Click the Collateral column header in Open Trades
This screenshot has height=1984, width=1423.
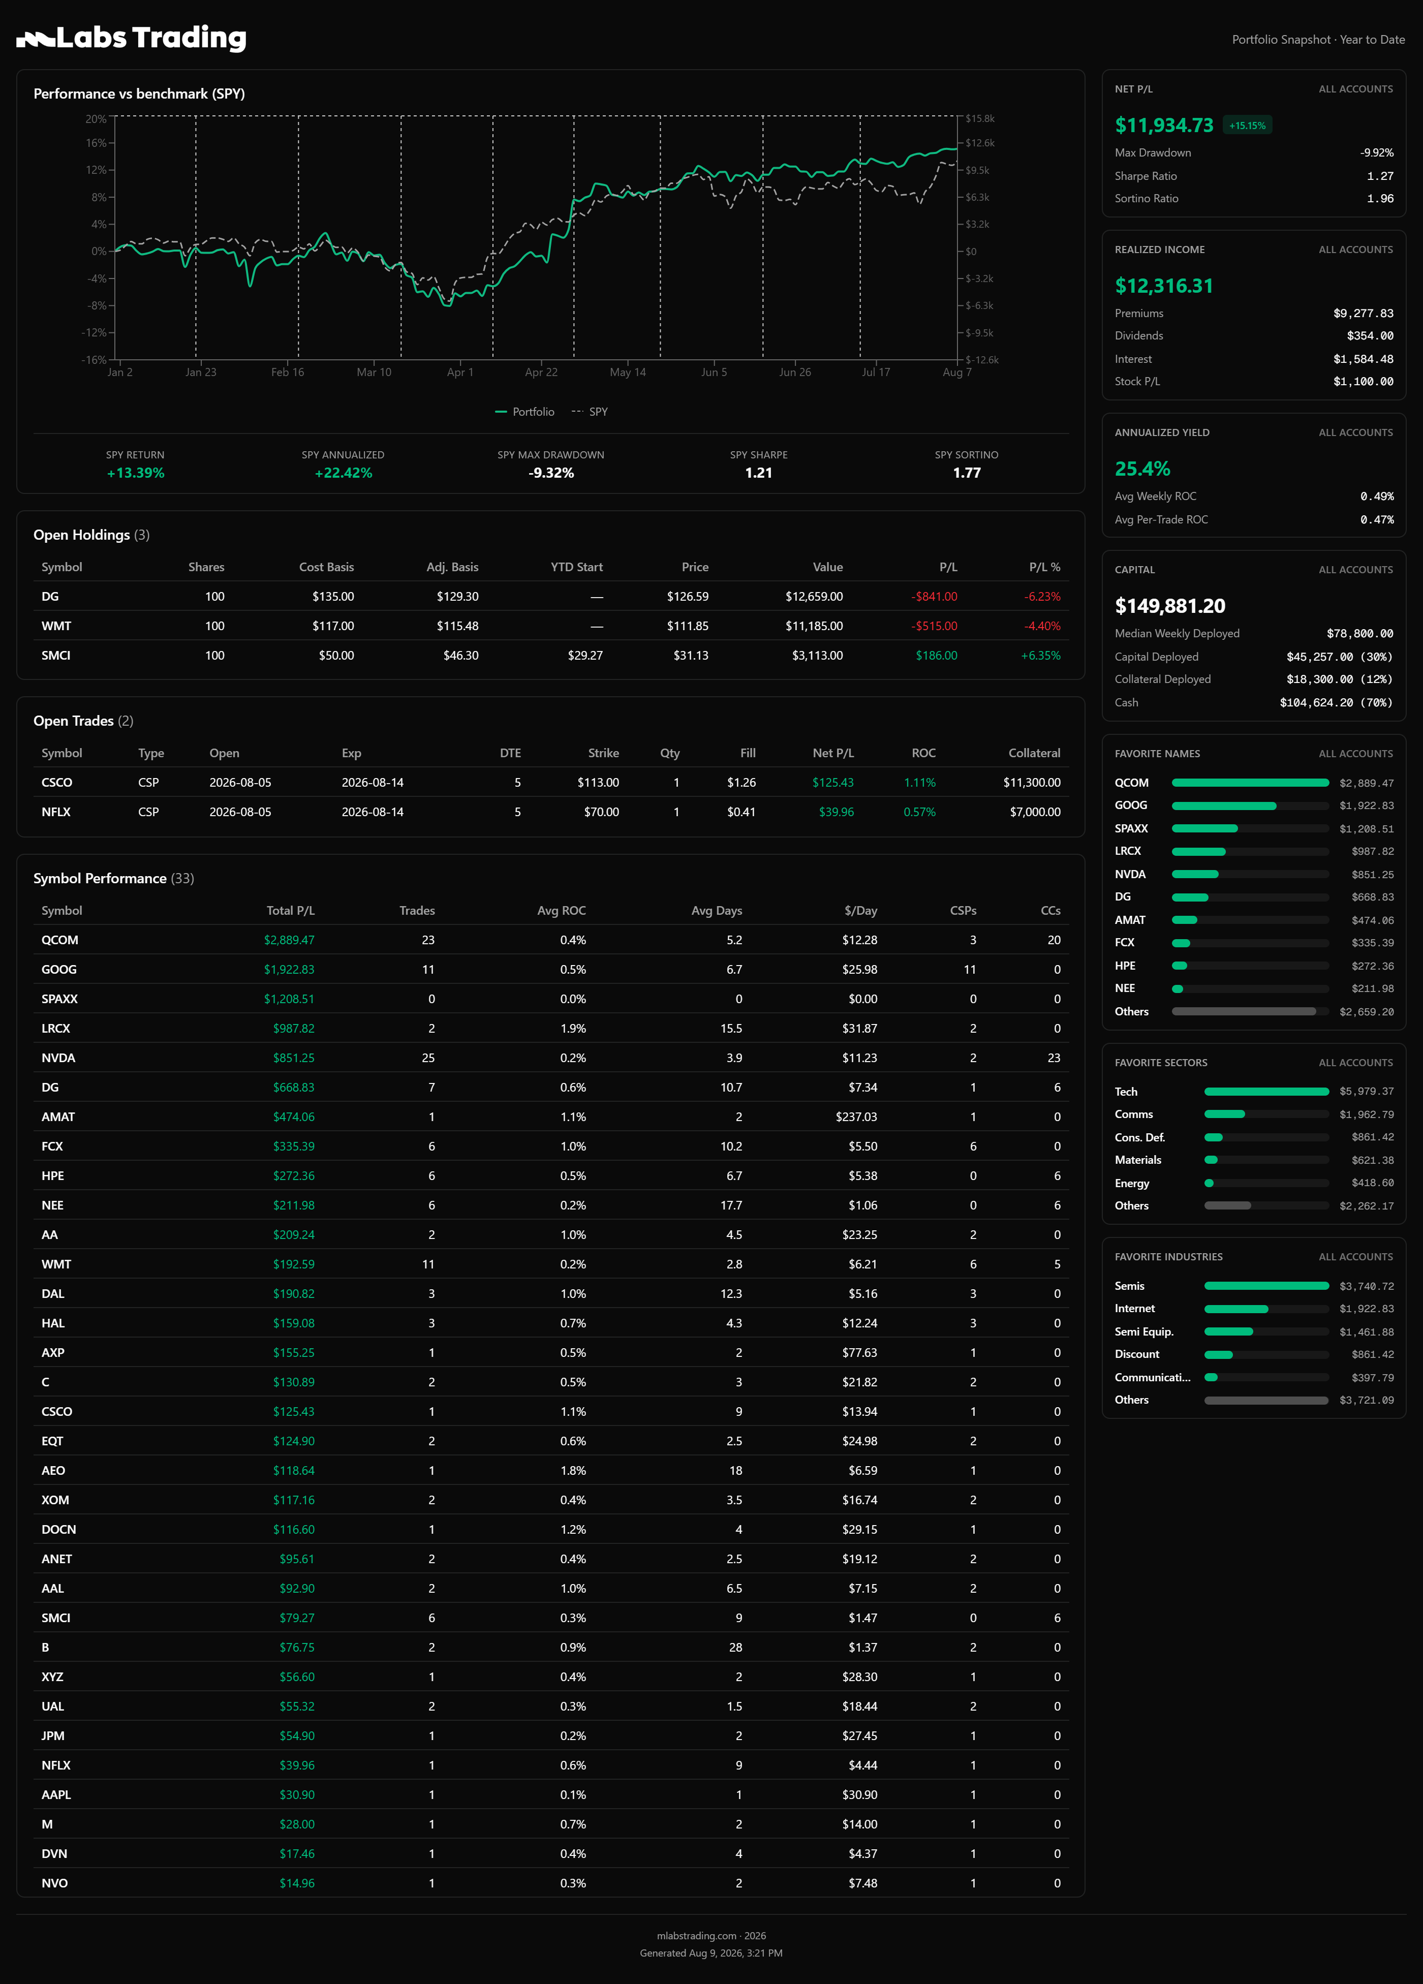point(1035,753)
